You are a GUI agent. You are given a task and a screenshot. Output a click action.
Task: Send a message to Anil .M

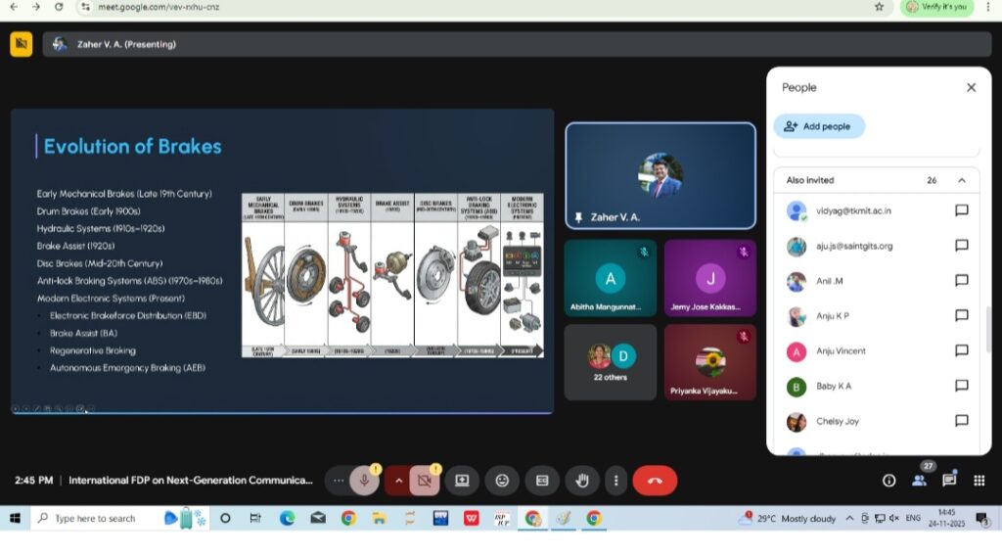tap(961, 281)
